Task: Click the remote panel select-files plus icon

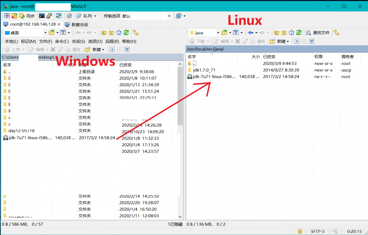Action: tap(297, 41)
